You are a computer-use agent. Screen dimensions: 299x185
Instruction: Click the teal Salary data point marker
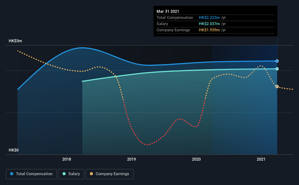pos(277,69)
